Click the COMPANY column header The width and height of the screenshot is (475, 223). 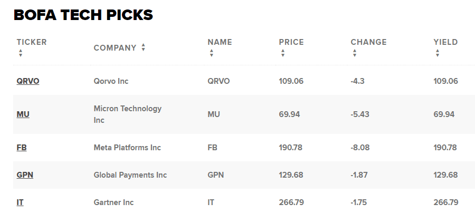[x=115, y=48]
